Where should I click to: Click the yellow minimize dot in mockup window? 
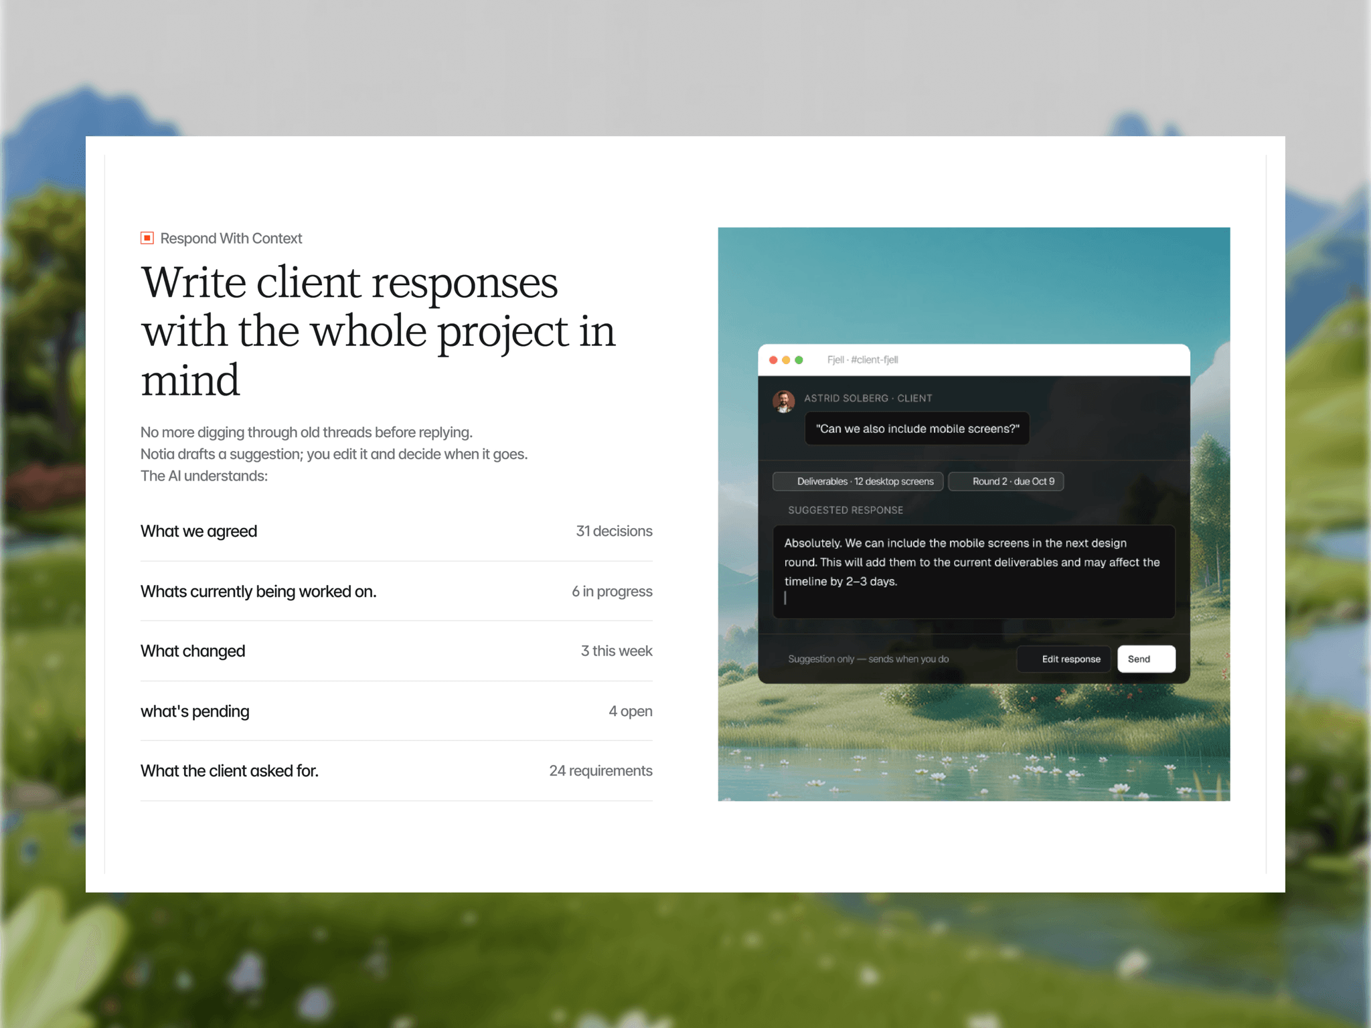click(x=786, y=360)
